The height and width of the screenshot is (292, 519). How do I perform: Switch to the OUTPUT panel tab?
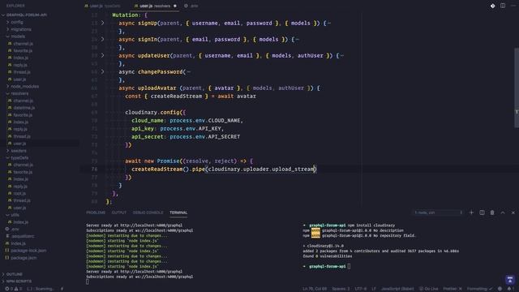[119, 213]
